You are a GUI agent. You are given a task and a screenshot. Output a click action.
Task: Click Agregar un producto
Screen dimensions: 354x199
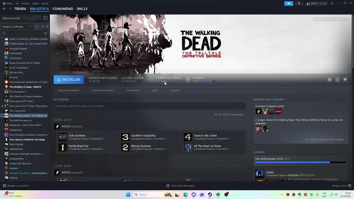point(16,186)
